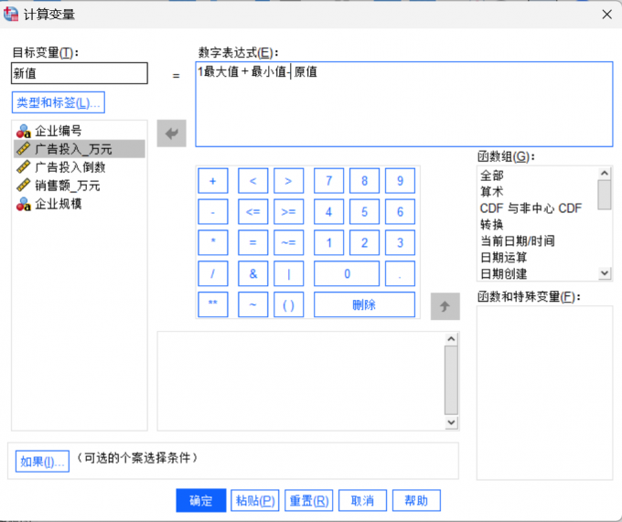Close the 计算变量 dialog window
The width and height of the screenshot is (622, 522).
point(607,15)
